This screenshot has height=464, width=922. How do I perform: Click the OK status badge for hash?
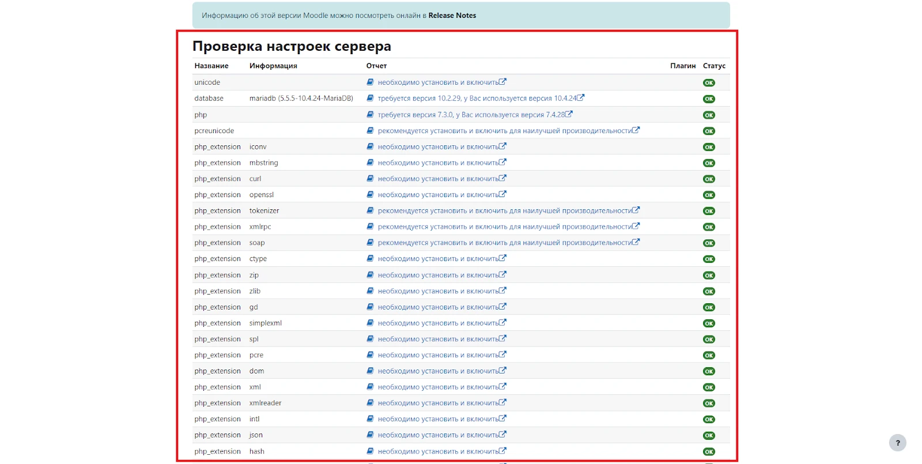click(x=709, y=452)
